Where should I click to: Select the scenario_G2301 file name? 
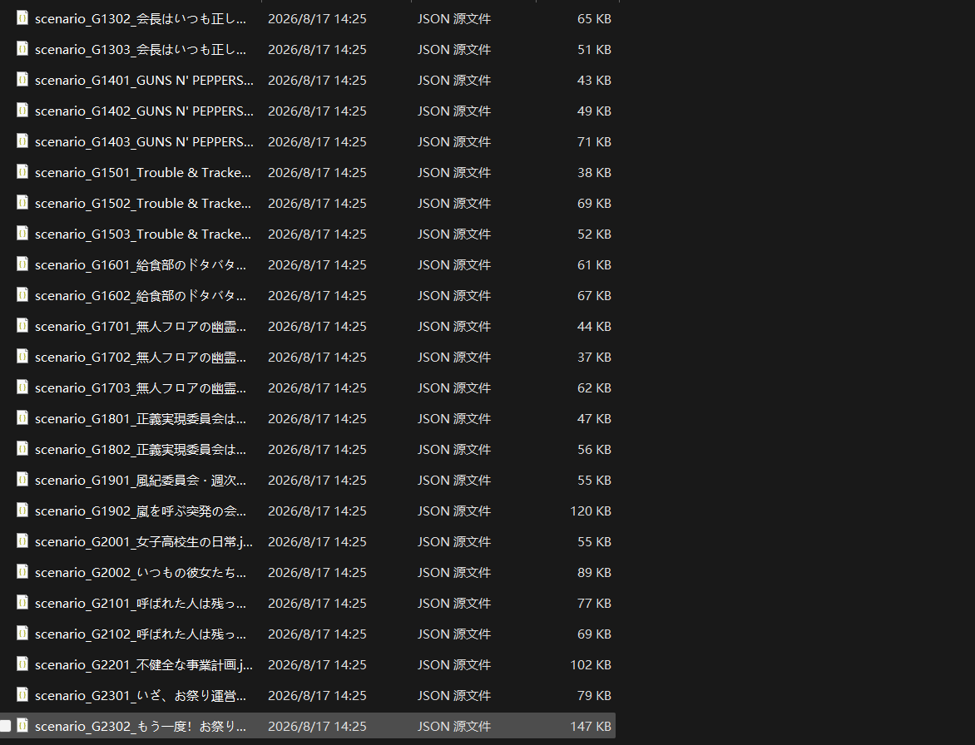pyautogui.click(x=141, y=695)
